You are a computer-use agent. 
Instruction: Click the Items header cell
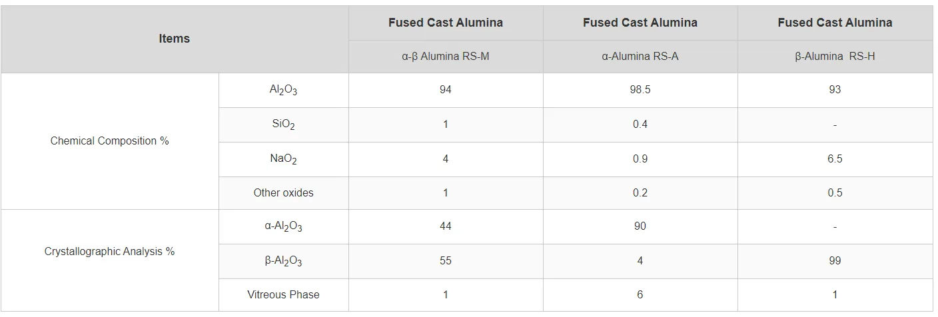click(175, 39)
